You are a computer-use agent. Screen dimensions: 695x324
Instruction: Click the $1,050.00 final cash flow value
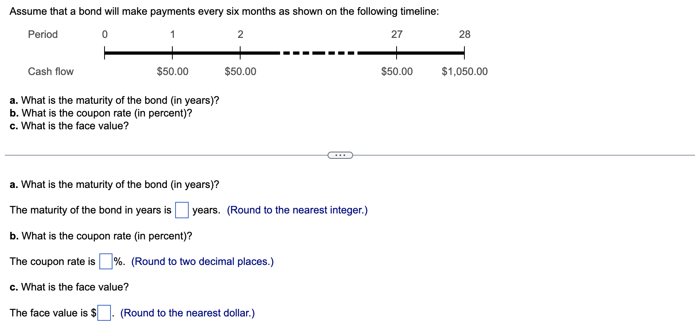[x=464, y=72]
